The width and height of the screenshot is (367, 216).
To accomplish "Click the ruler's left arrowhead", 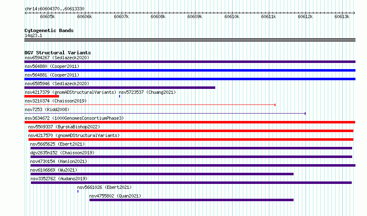I will 25,13.
